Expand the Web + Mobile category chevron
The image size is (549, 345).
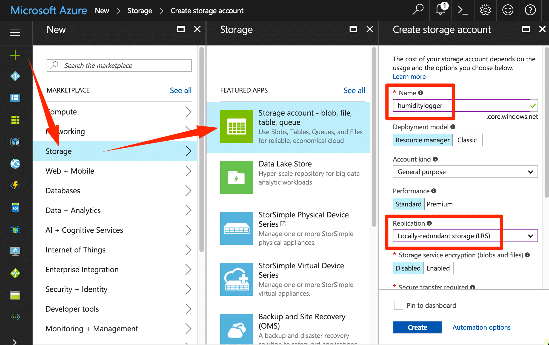click(x=188, y=171)
